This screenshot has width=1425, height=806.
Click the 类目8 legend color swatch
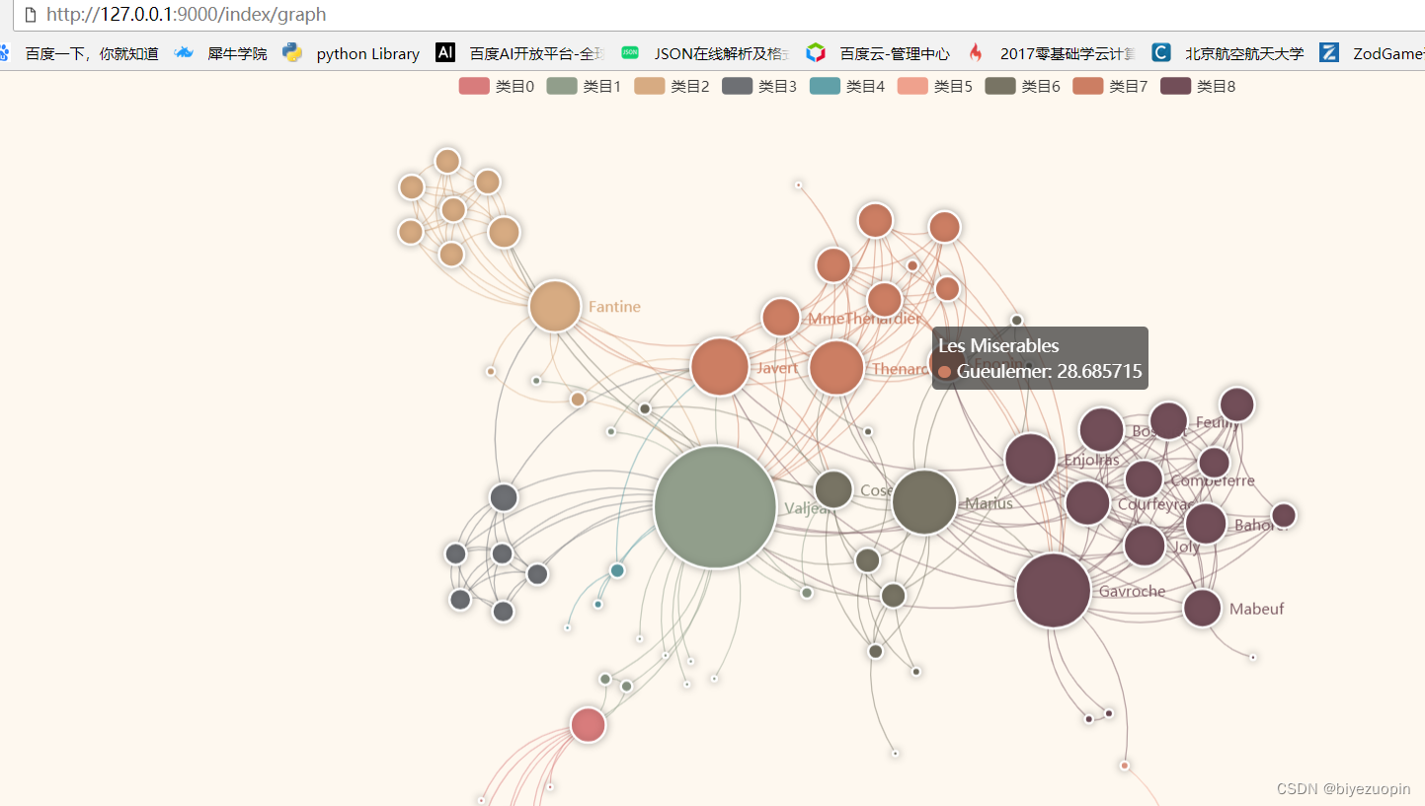1175,86
